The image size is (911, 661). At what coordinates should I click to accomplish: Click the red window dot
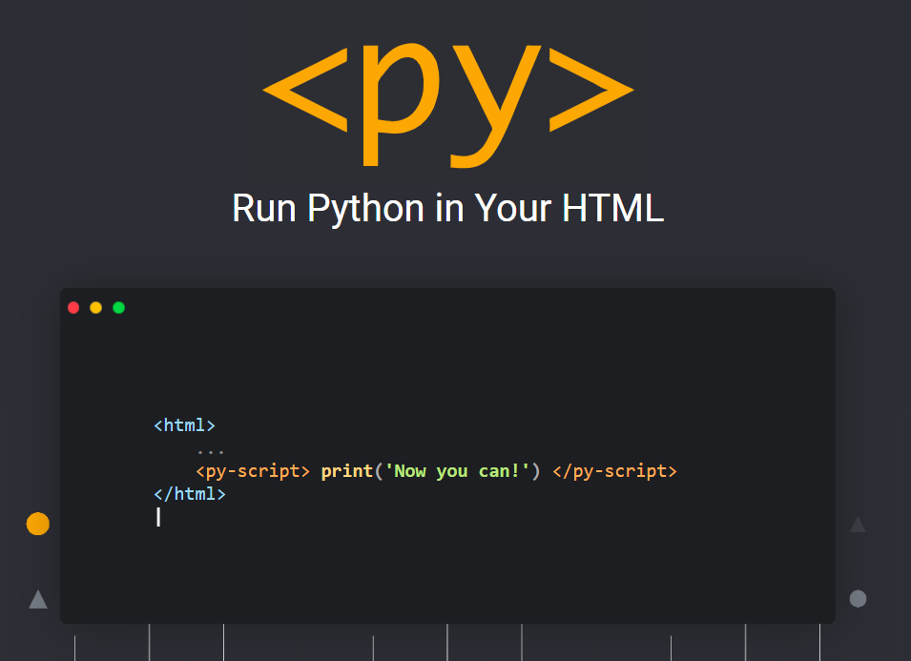(73, 307)
